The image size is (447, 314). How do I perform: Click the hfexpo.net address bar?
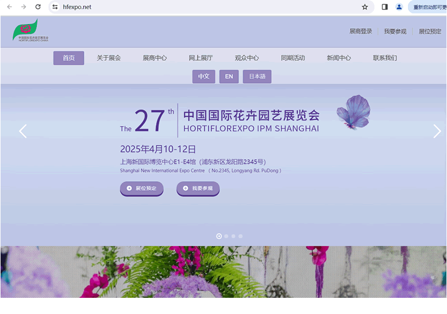click(x=211, y=7)
